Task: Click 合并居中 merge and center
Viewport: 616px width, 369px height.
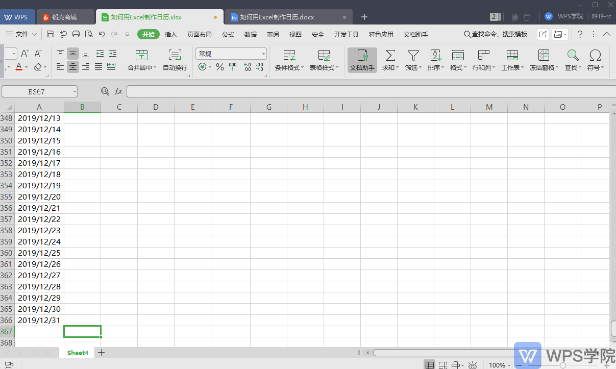Action: (x=141, y=60)
